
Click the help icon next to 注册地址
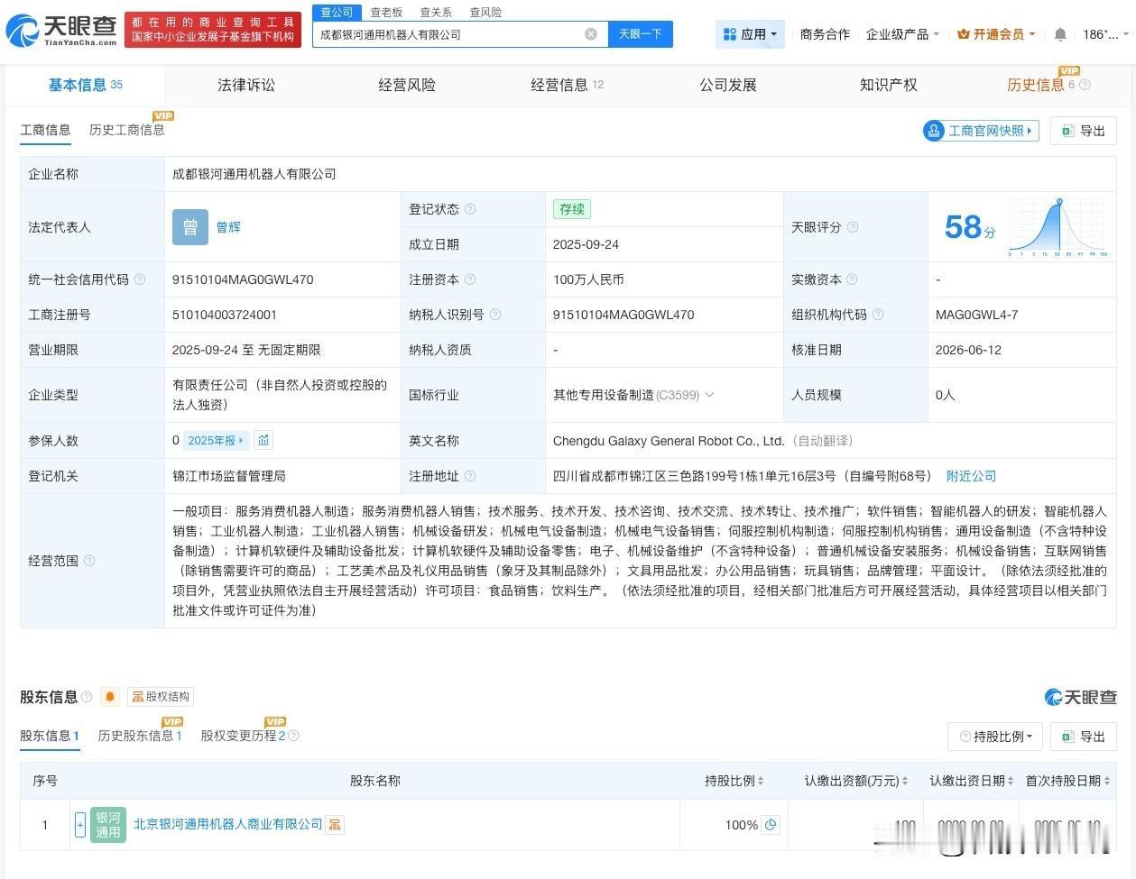click(470, 476)
